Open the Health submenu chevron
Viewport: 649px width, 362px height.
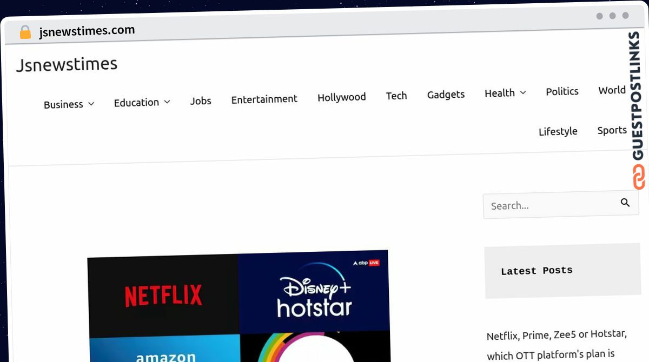coord(523,93)
